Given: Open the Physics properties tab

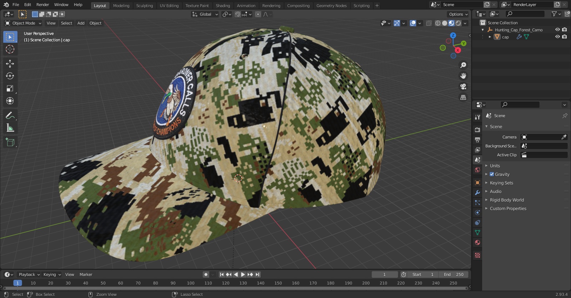Looking at the screenshot, I should coord(477,213).
